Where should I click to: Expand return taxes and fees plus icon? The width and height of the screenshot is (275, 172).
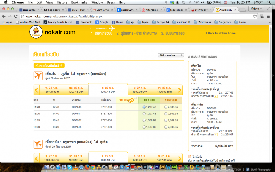216,135
